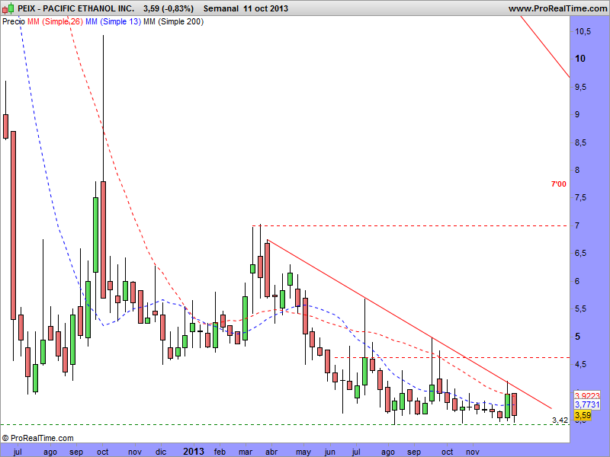This screenshot has height=457, width=610.
Task: Click the 'mar' month label on time axis
Action: click(x=246, y=452)
